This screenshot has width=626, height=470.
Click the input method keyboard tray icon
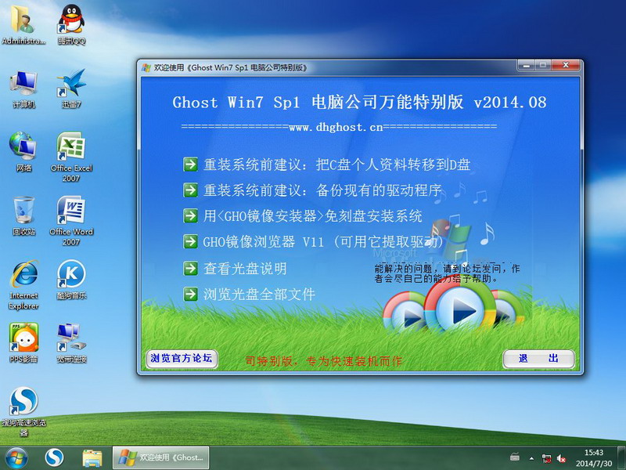point(515,457)
